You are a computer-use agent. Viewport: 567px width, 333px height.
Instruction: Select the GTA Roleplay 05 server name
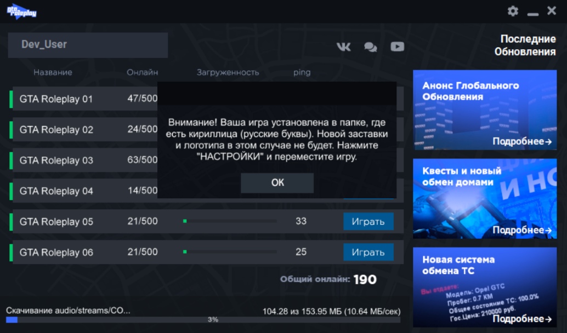pyautogui.click(x=56, y=221)
